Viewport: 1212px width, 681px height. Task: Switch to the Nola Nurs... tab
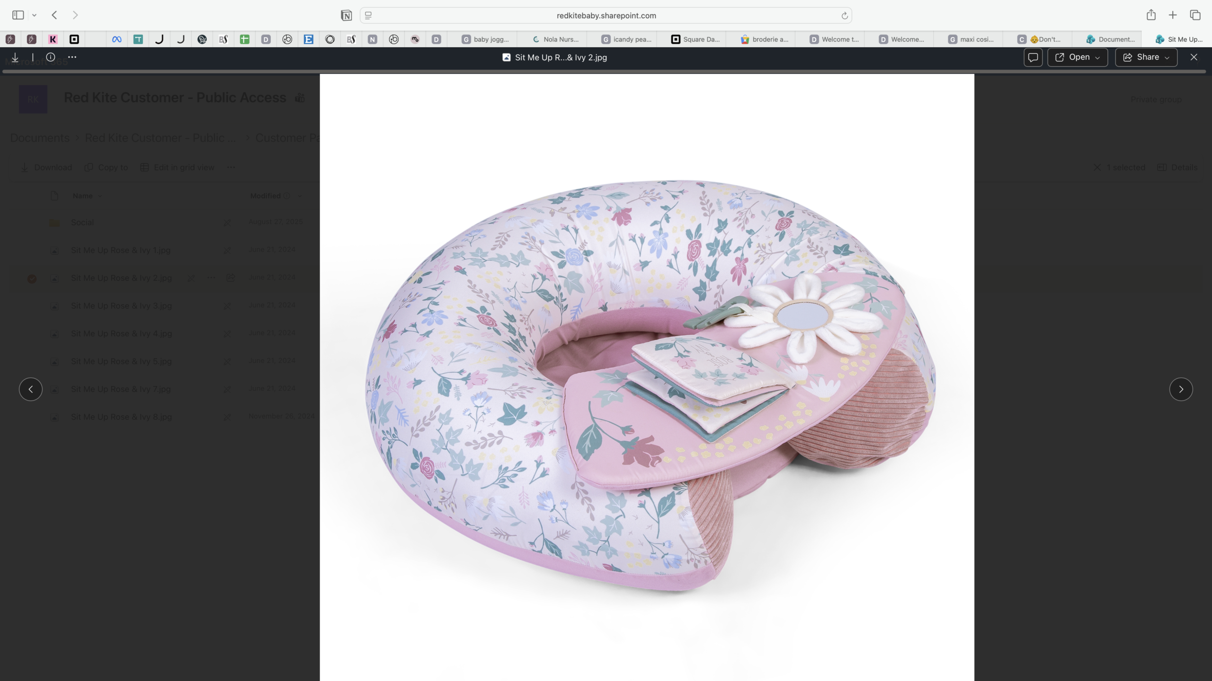pyautogui.click(x=552, y=39)
